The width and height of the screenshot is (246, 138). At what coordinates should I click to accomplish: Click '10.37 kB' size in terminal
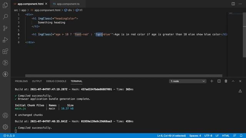67,108
